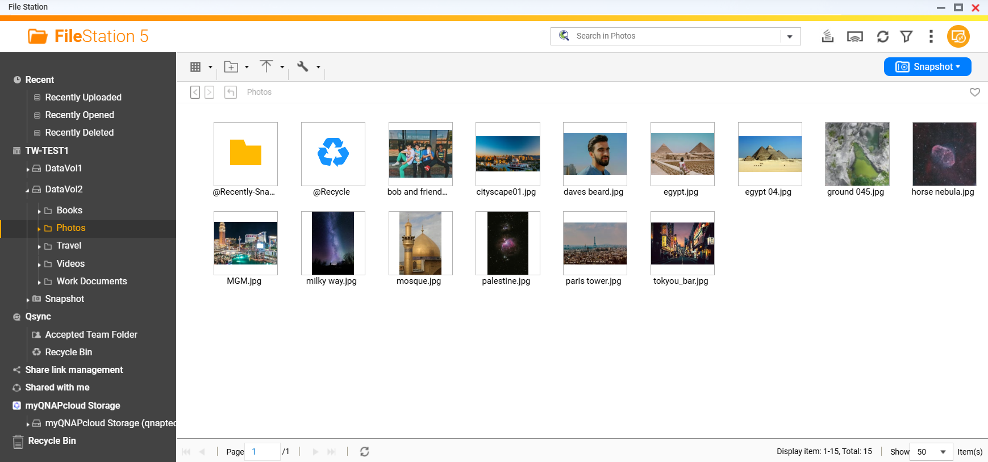988x462 pixels.
Task: Click the Photos breadcrumb path
Action: (259, 92)
